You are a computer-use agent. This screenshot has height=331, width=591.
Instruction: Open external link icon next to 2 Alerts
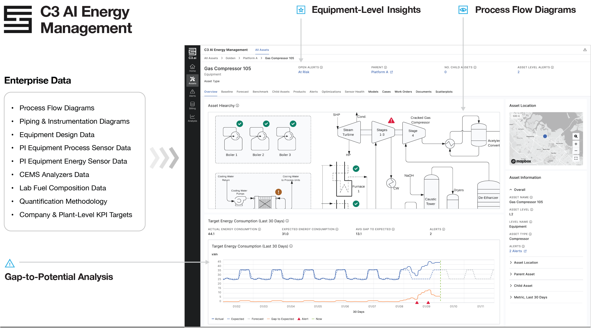[x=525, y=251]
